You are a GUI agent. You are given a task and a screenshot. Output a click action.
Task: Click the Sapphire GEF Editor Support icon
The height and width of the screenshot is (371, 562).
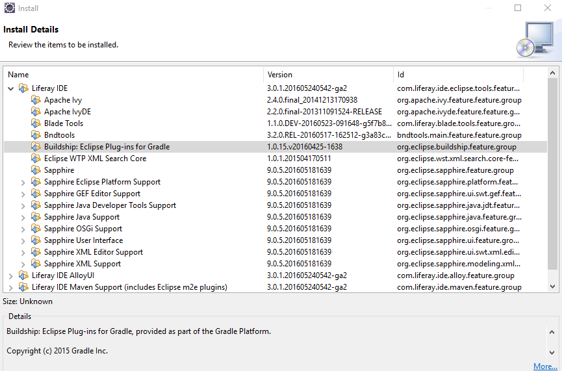click(x=36, y=194)
